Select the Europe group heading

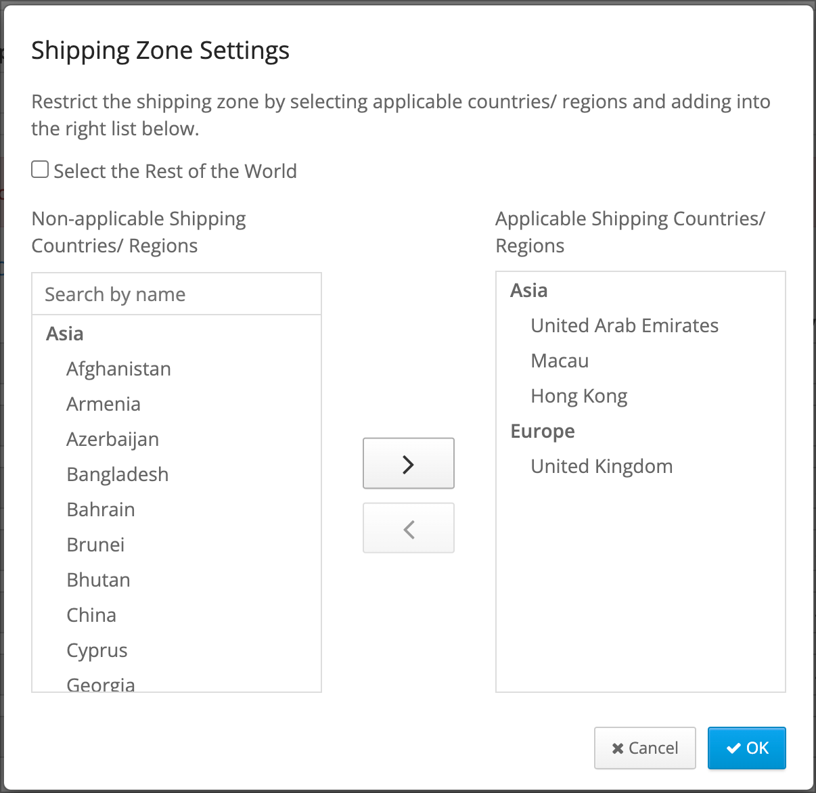(x=543, y=431)
